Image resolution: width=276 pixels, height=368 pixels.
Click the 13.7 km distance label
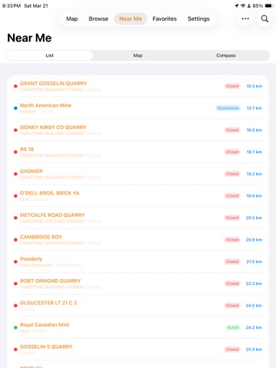254,108
